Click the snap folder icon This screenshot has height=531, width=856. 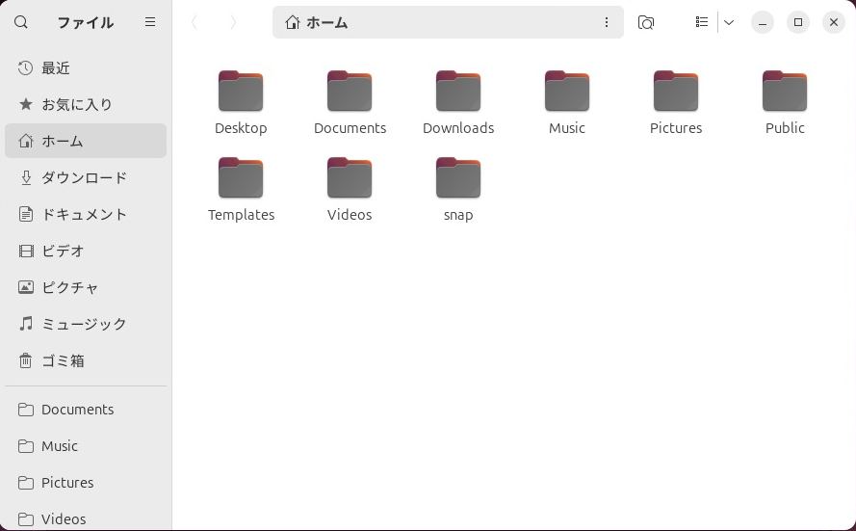458,179
